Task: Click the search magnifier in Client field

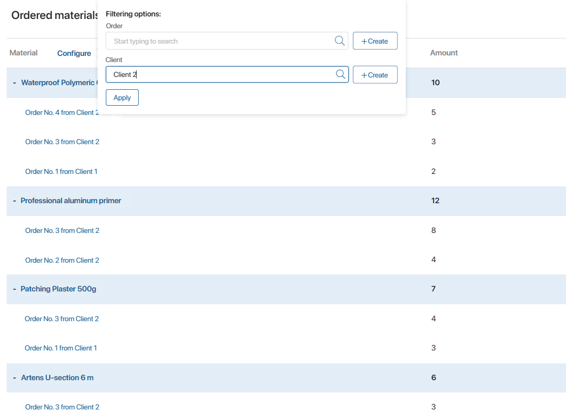Action: tap(340, 74)
